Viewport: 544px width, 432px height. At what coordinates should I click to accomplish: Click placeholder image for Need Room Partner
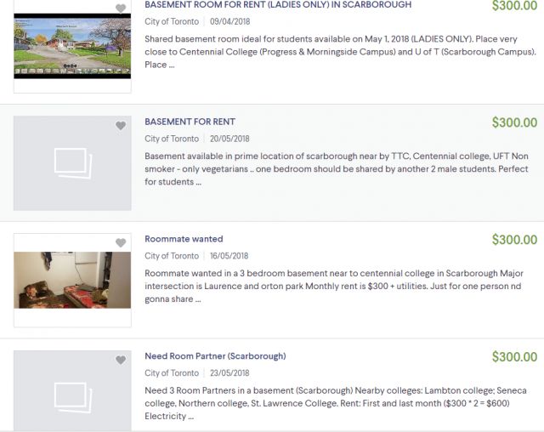coord(72,391)
